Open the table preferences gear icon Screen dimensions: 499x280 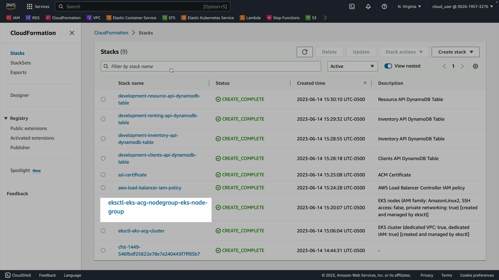[x=475, y=66]
